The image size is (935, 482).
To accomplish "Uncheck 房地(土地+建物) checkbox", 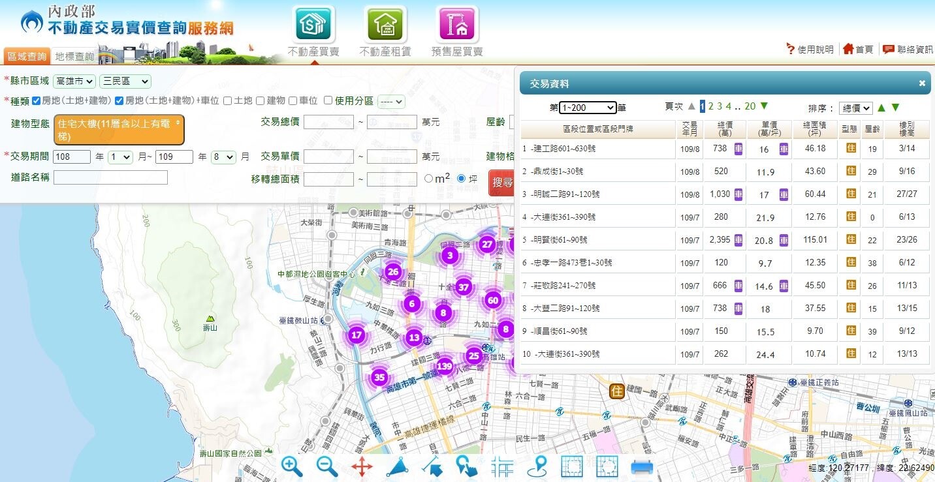I will 36,100.
